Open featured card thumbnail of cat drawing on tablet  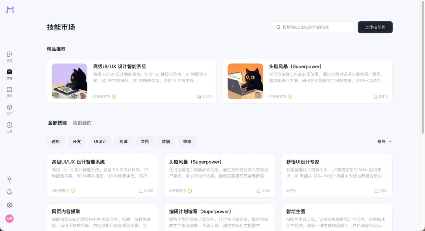coord(70,81)
